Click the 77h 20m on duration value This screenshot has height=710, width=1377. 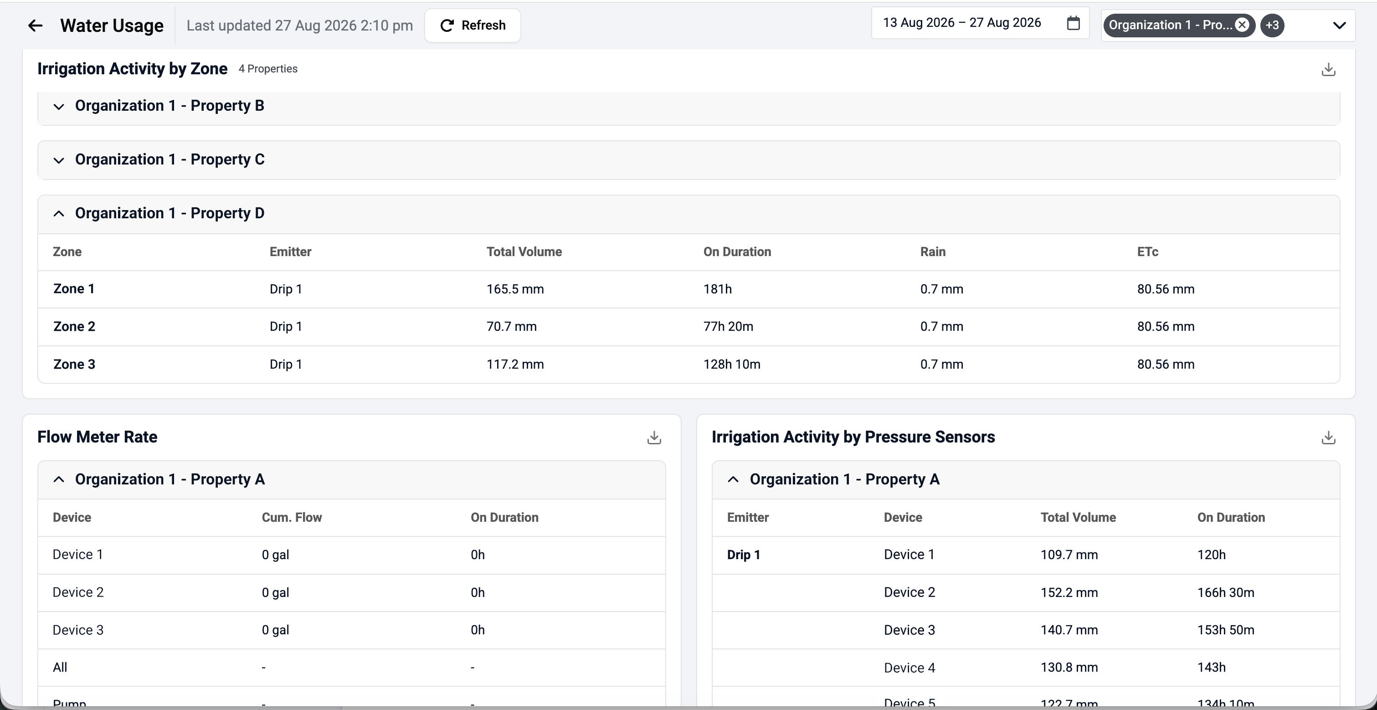(728, 327)
